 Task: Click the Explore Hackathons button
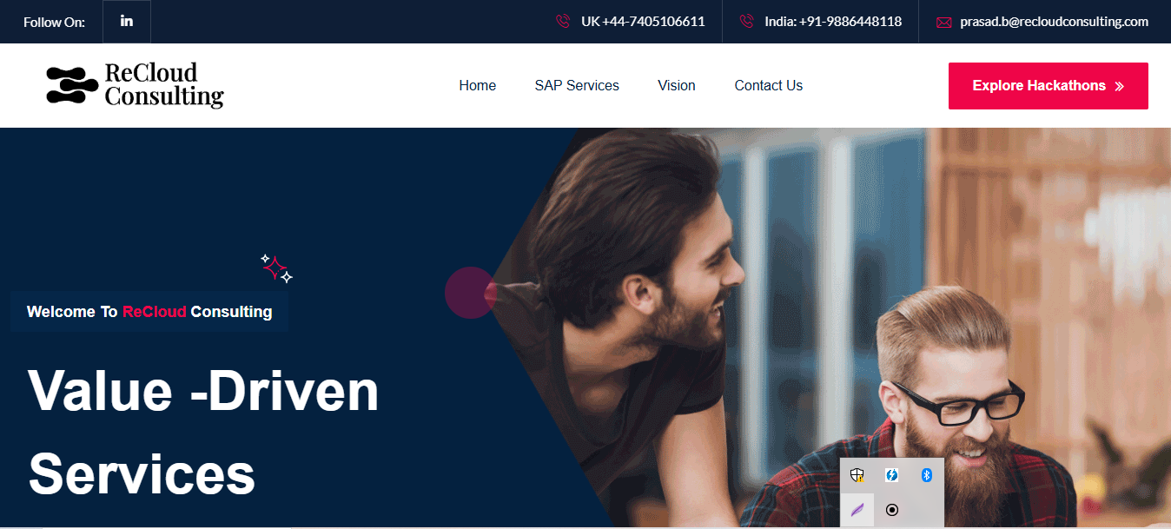tap(1049, 86)
